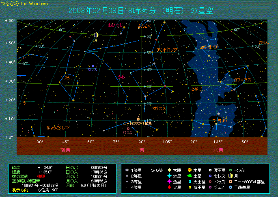This screenshot has width=278, height=197.
Task: Click the くじら constellation label
Action: pyautogui.click(x=65, y=77)
